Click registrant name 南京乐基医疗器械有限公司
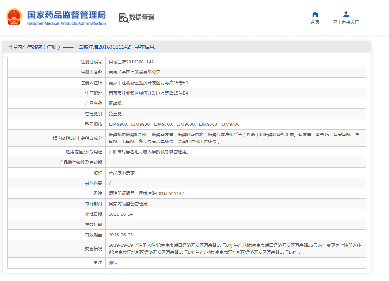Screen dimensions: 389x281 (x=135, y=72)
